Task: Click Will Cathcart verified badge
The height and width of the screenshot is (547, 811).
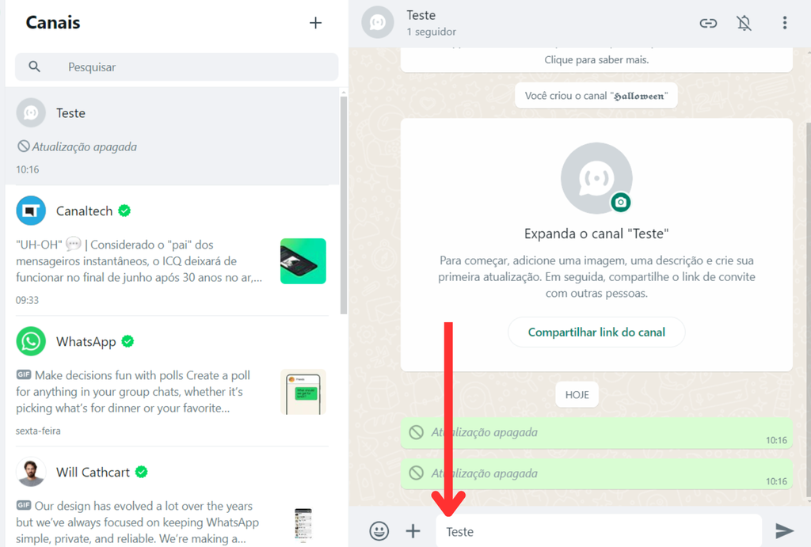Action: (x=141, y=472)
